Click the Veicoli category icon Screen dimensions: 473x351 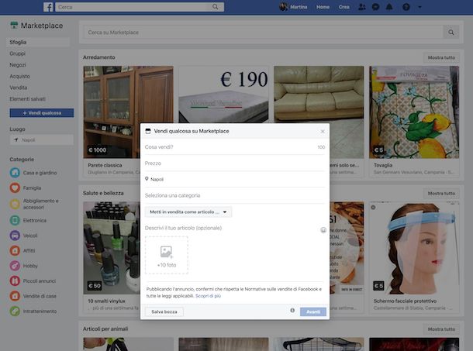pyautogui.click(x=15, y=236)
